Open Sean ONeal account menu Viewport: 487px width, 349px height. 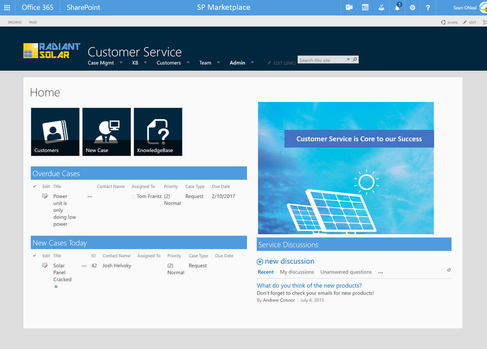[465, 8]
